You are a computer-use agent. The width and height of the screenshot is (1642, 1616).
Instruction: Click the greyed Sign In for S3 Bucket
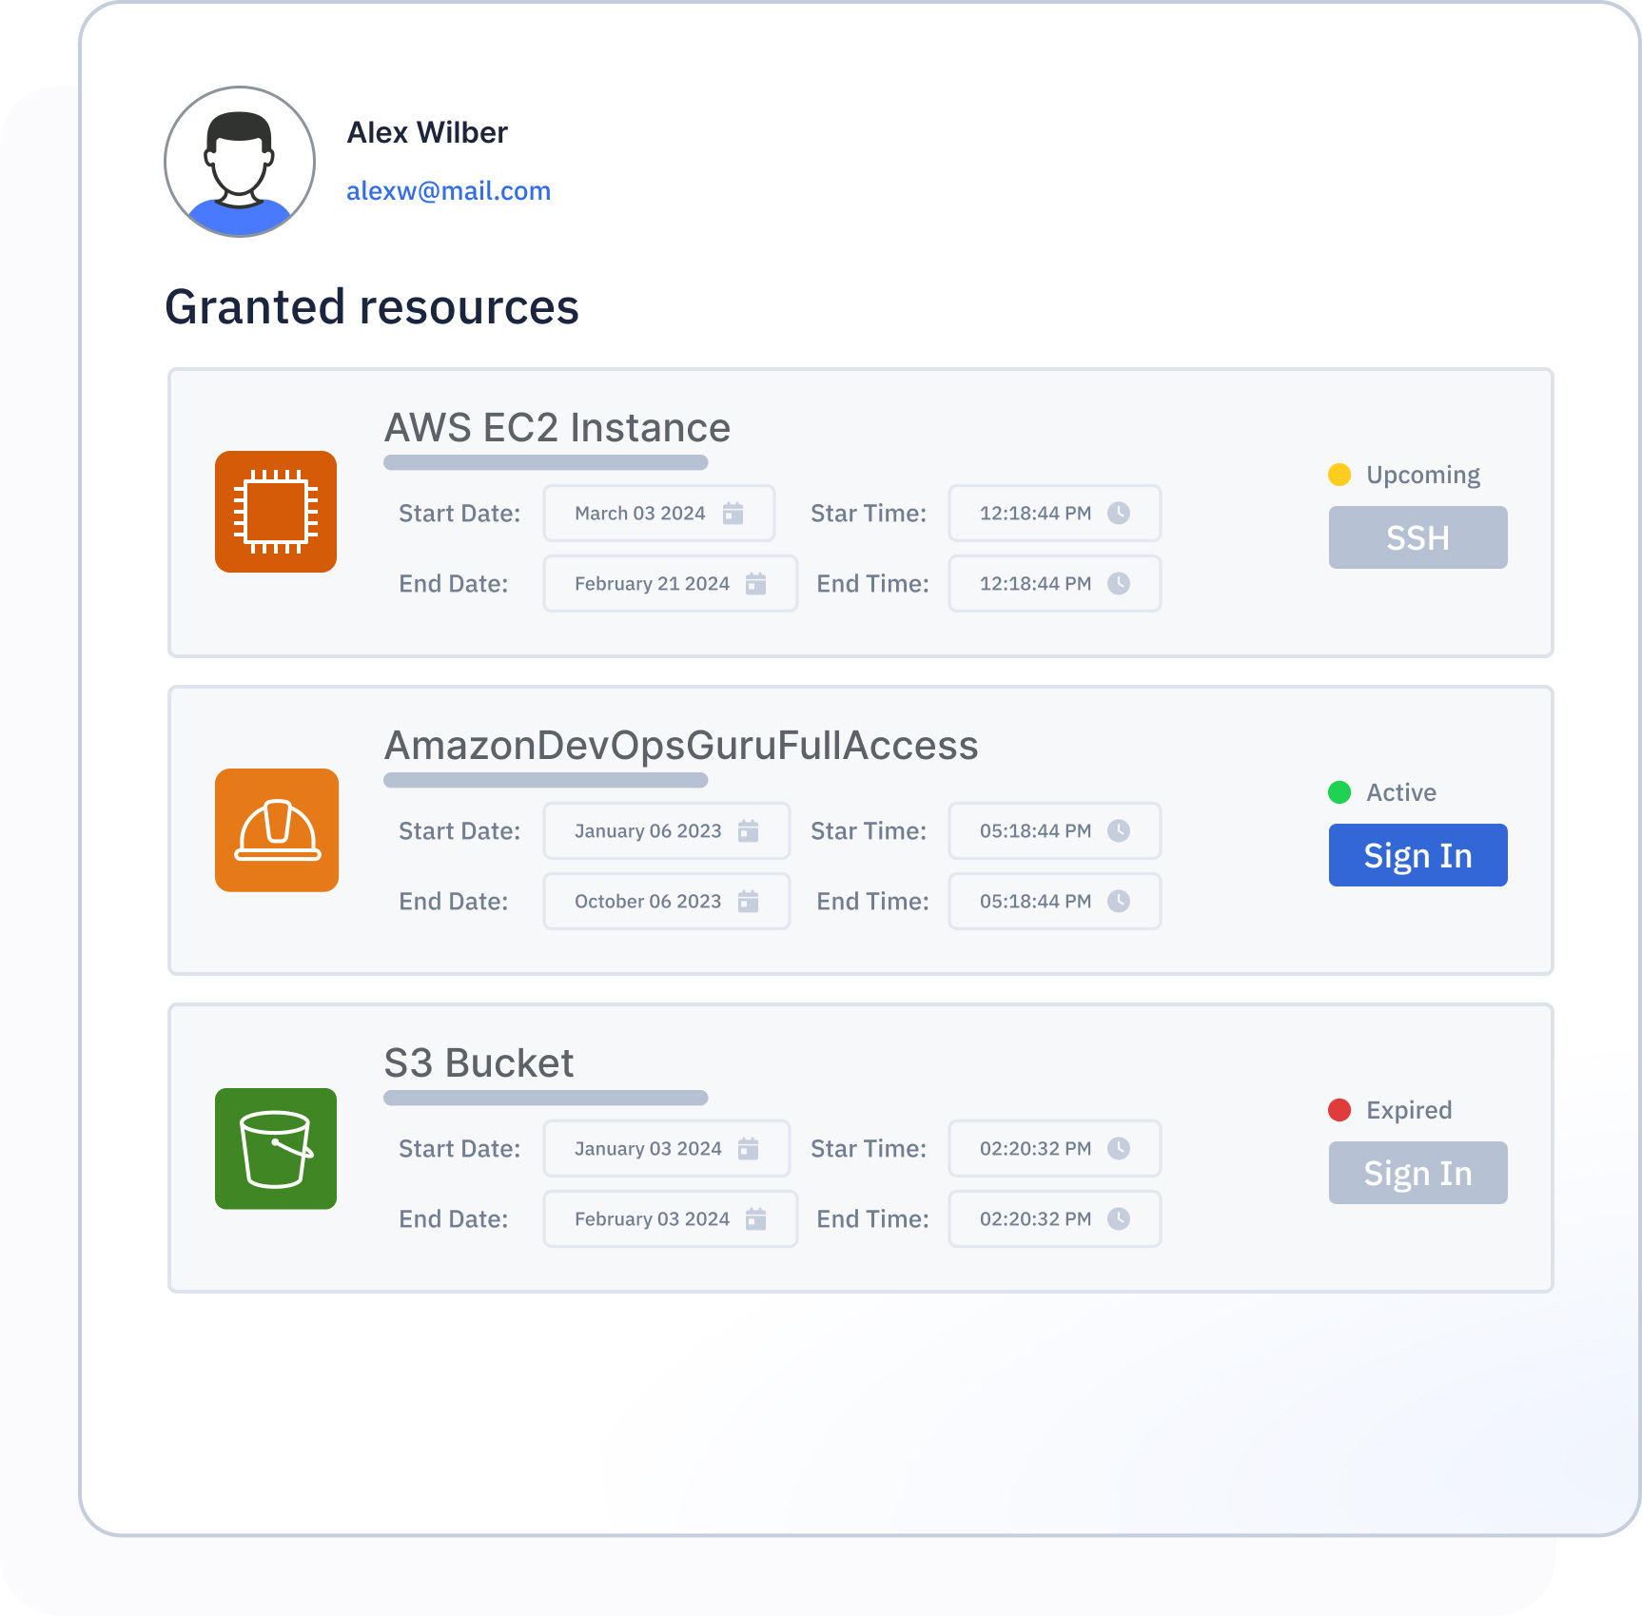(x=1417, y=1173)
